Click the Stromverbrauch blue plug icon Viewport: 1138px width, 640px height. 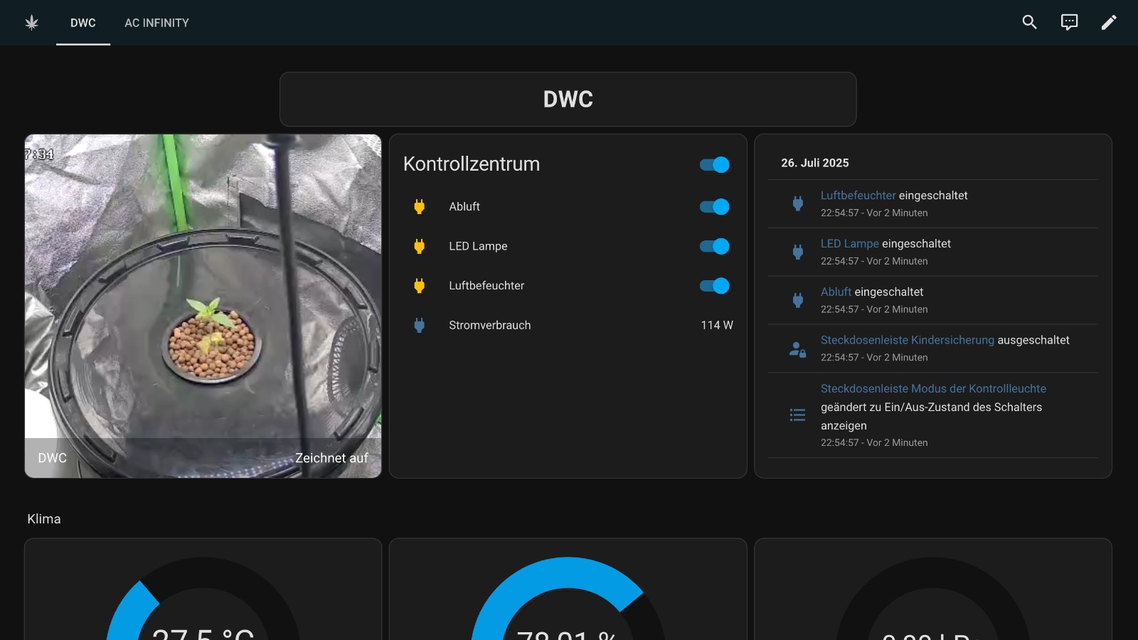click(419, 326)
